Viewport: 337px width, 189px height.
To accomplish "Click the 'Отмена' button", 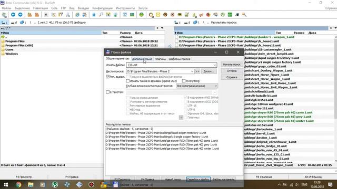I will coord(232,71).
